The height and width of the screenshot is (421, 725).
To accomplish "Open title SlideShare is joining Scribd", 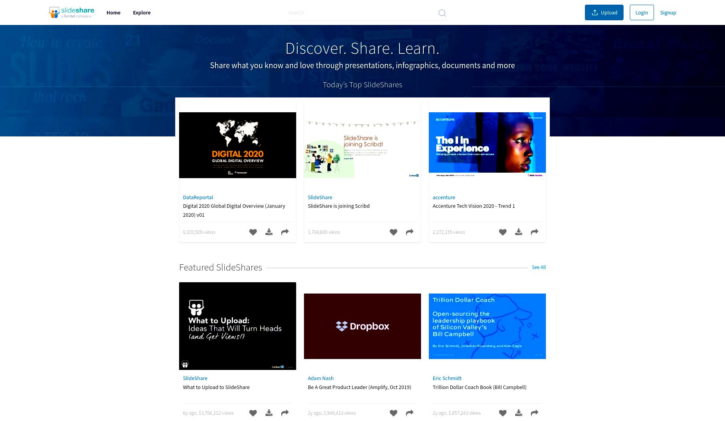I will (x=339, y=206).
